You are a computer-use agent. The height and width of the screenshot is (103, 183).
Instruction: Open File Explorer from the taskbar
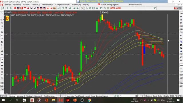click(53, 100)
